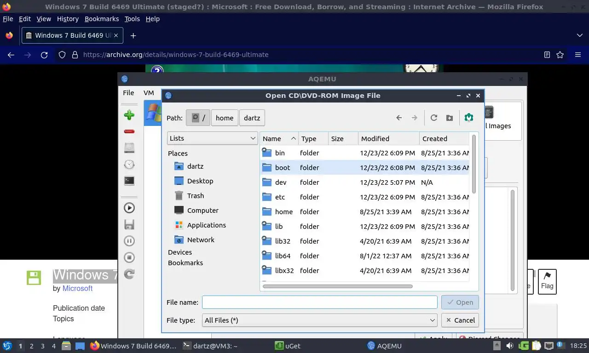Click the Flag button on archive page
Viewport: 589px width, 353px height.
pyautogui.click(x=547, y=281)
